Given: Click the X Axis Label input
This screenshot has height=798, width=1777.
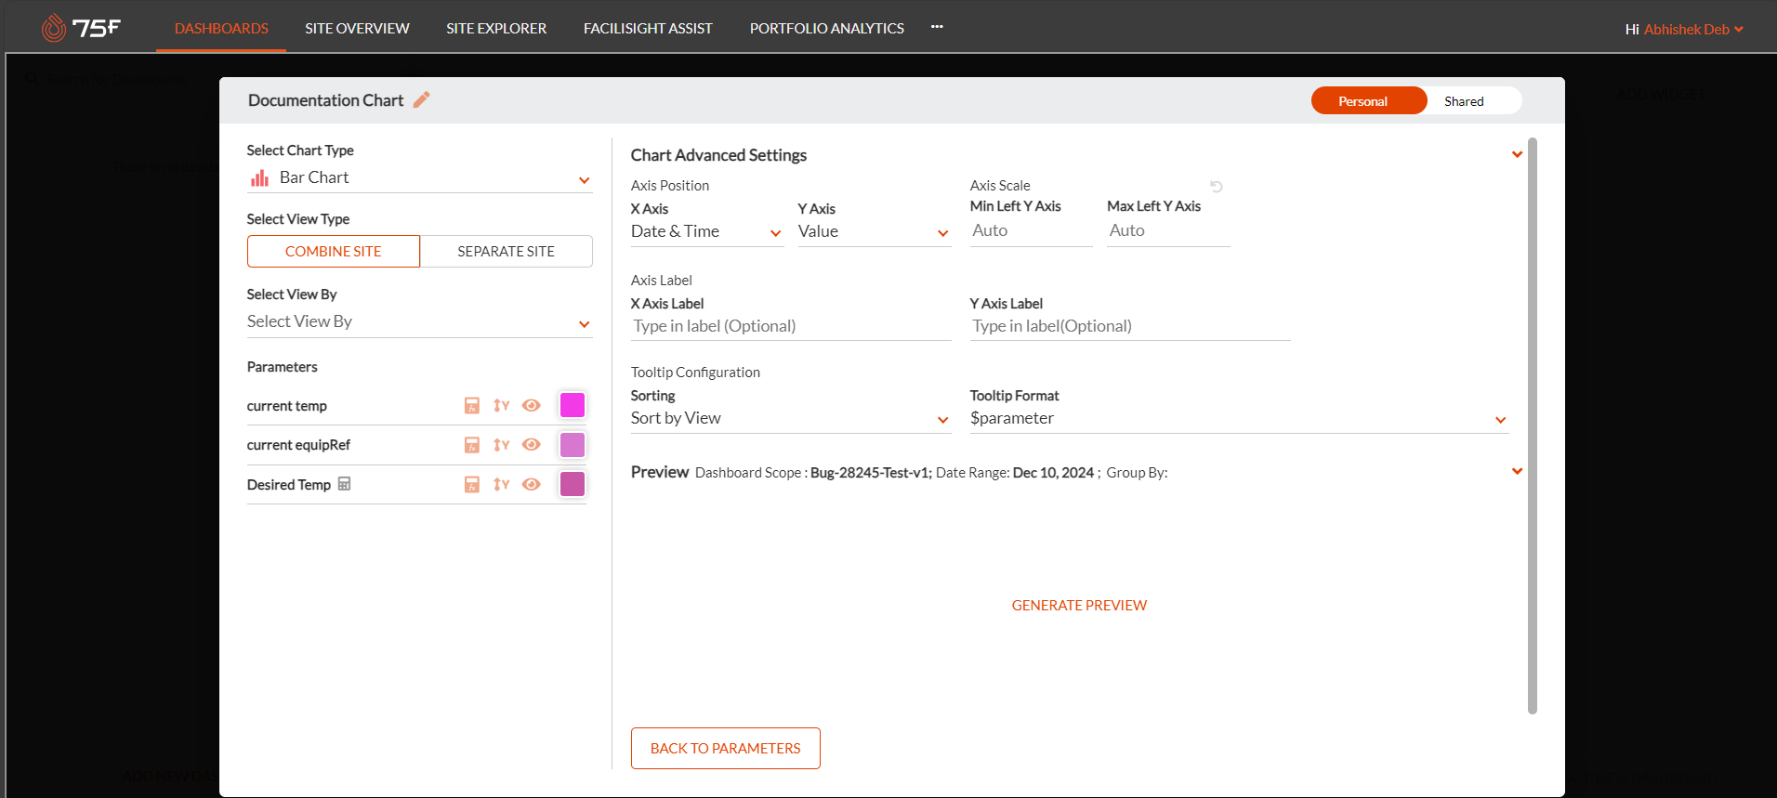Looking at the screenshot, I should pos(791,326).
